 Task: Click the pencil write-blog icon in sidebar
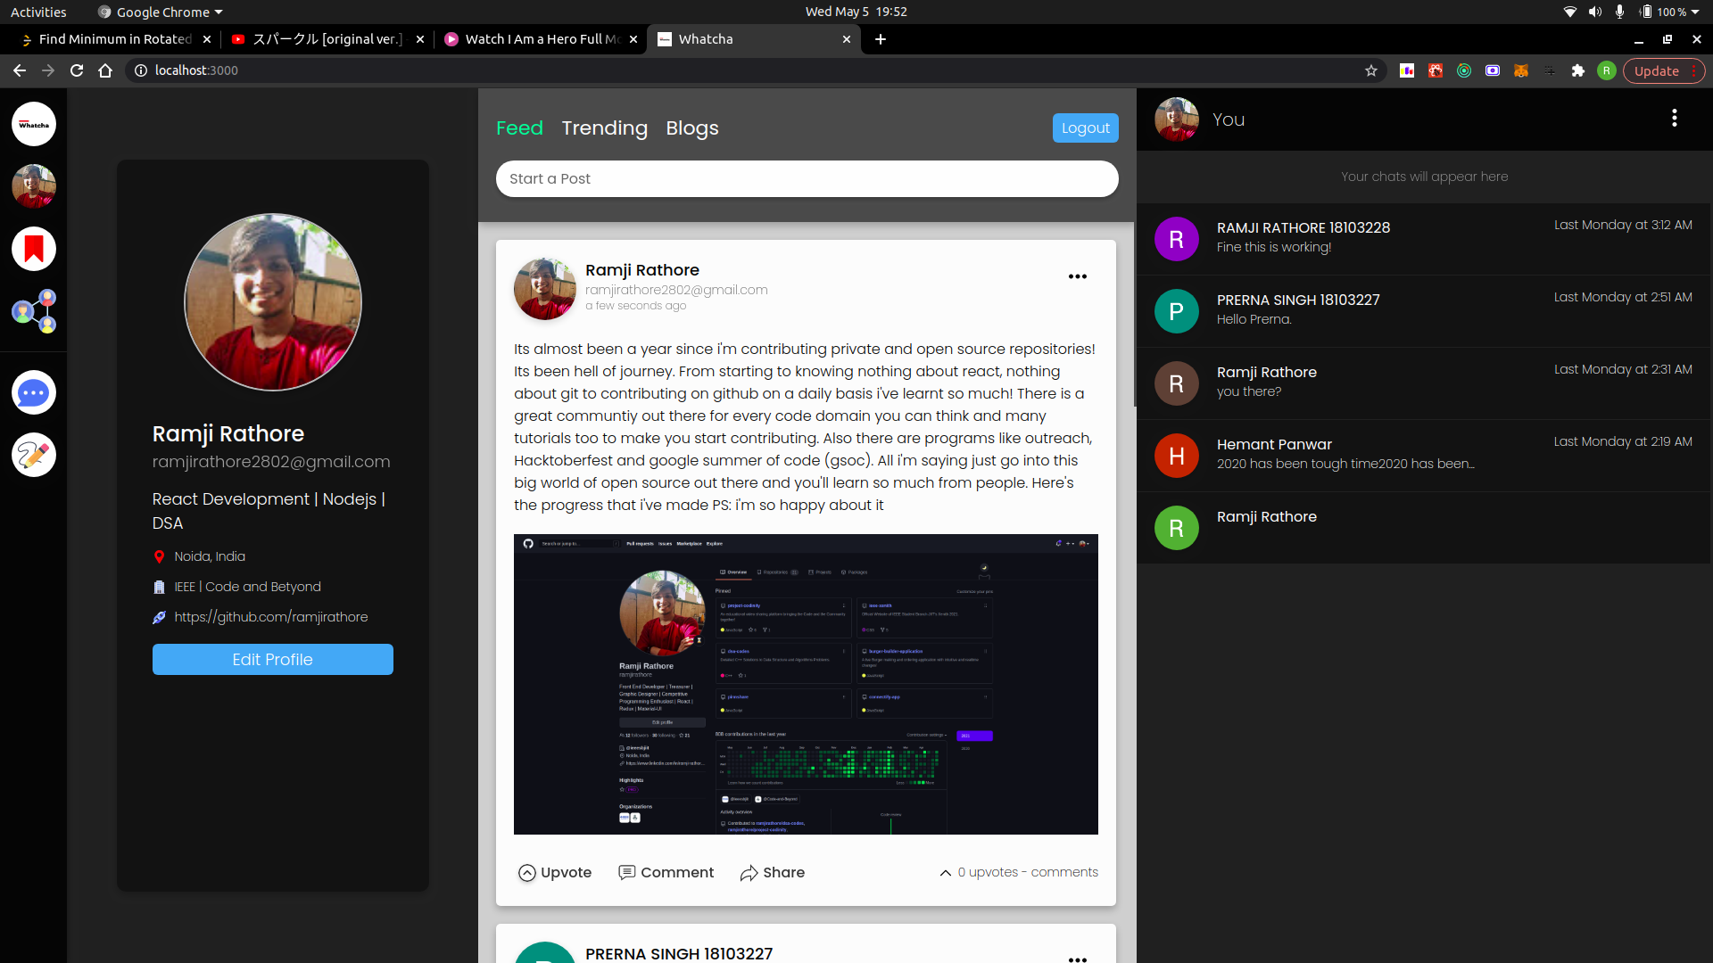tap(34, 455)
